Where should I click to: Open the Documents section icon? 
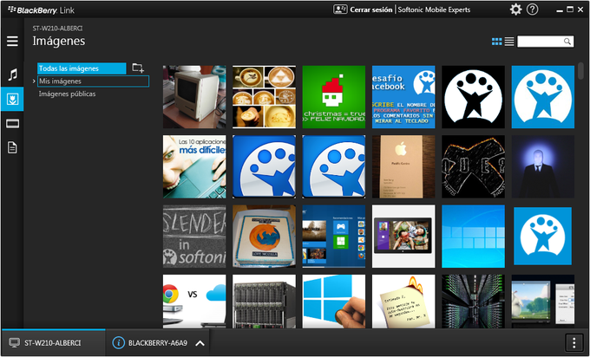click(x=12, y=147)
